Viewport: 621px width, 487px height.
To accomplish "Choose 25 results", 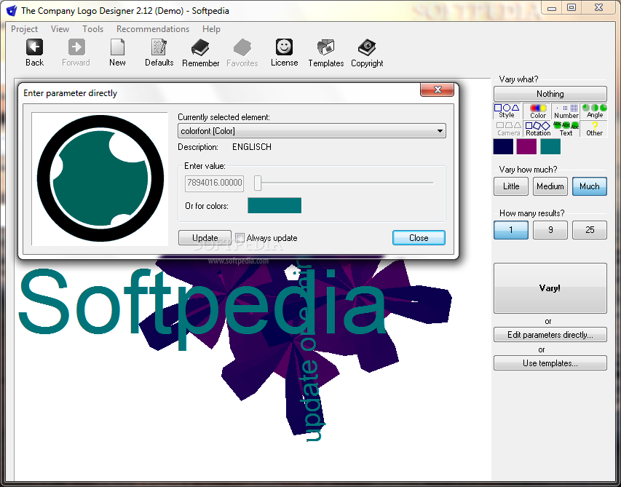I will tap(589, 229).
